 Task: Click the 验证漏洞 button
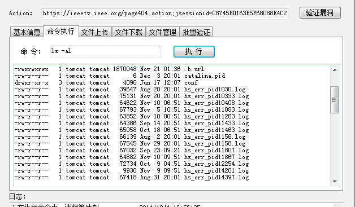320,12
